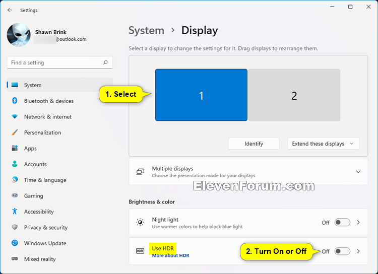Go to Network & internet settings
378x274 pixels.
click(x=60, y=117)
